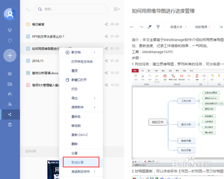Screen dimensions: 224x179
Task: Choose 取消分享 in context menu
Action: tap(81, 162)
